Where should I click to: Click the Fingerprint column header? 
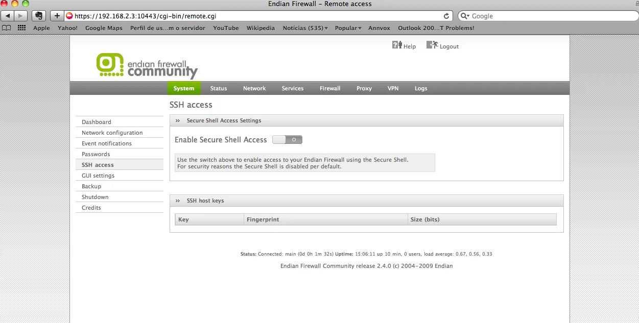(x=326, y=219)
